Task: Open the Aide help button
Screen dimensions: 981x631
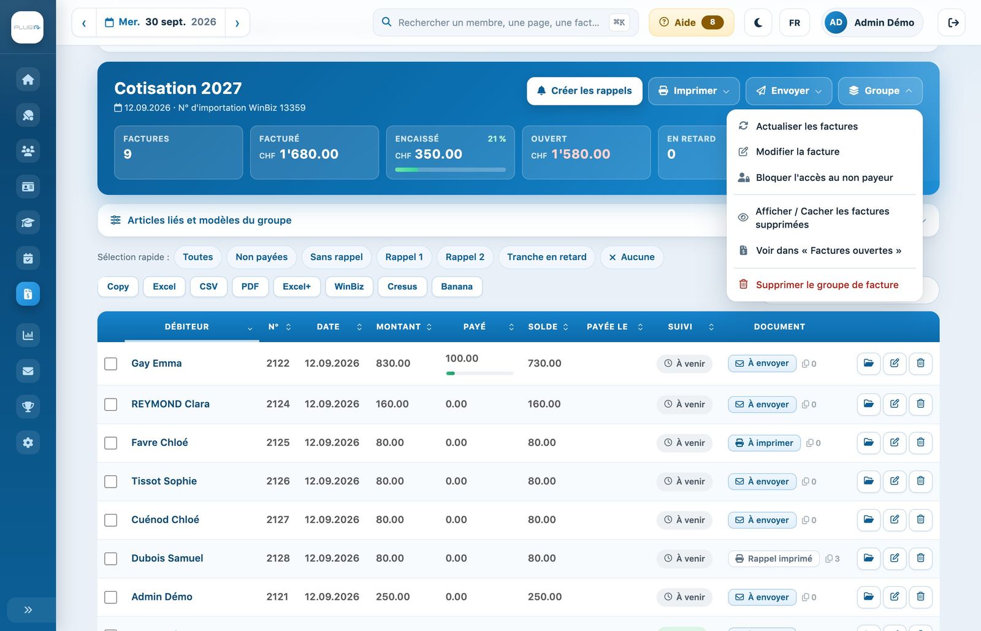Action: point(691,23)
